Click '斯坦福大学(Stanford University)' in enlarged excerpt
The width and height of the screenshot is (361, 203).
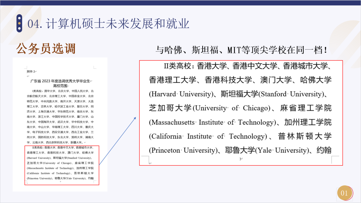point(272,94)
